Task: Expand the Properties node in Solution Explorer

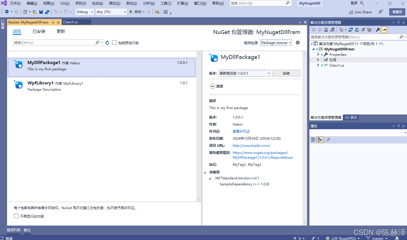Action: click(x=318, y=54)
